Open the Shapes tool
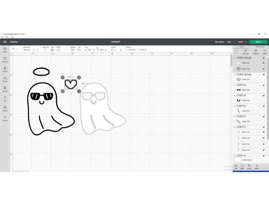Image resolution: width=269 pixels, height=216 pixels. [x=5, y=79]
